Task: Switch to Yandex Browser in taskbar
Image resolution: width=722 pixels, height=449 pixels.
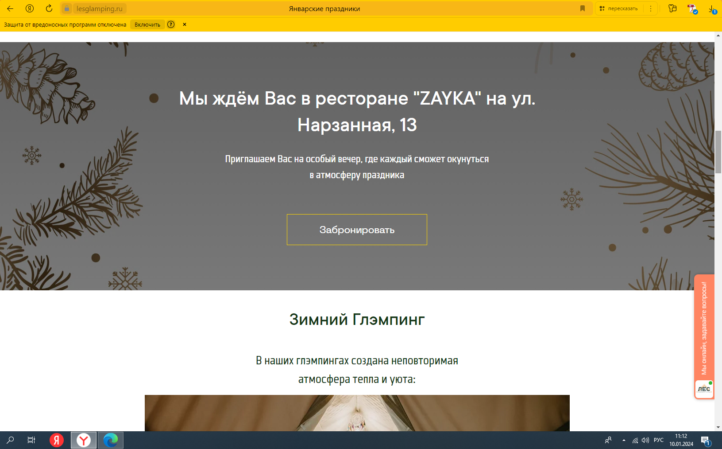Action: click(x=84, y=440)
